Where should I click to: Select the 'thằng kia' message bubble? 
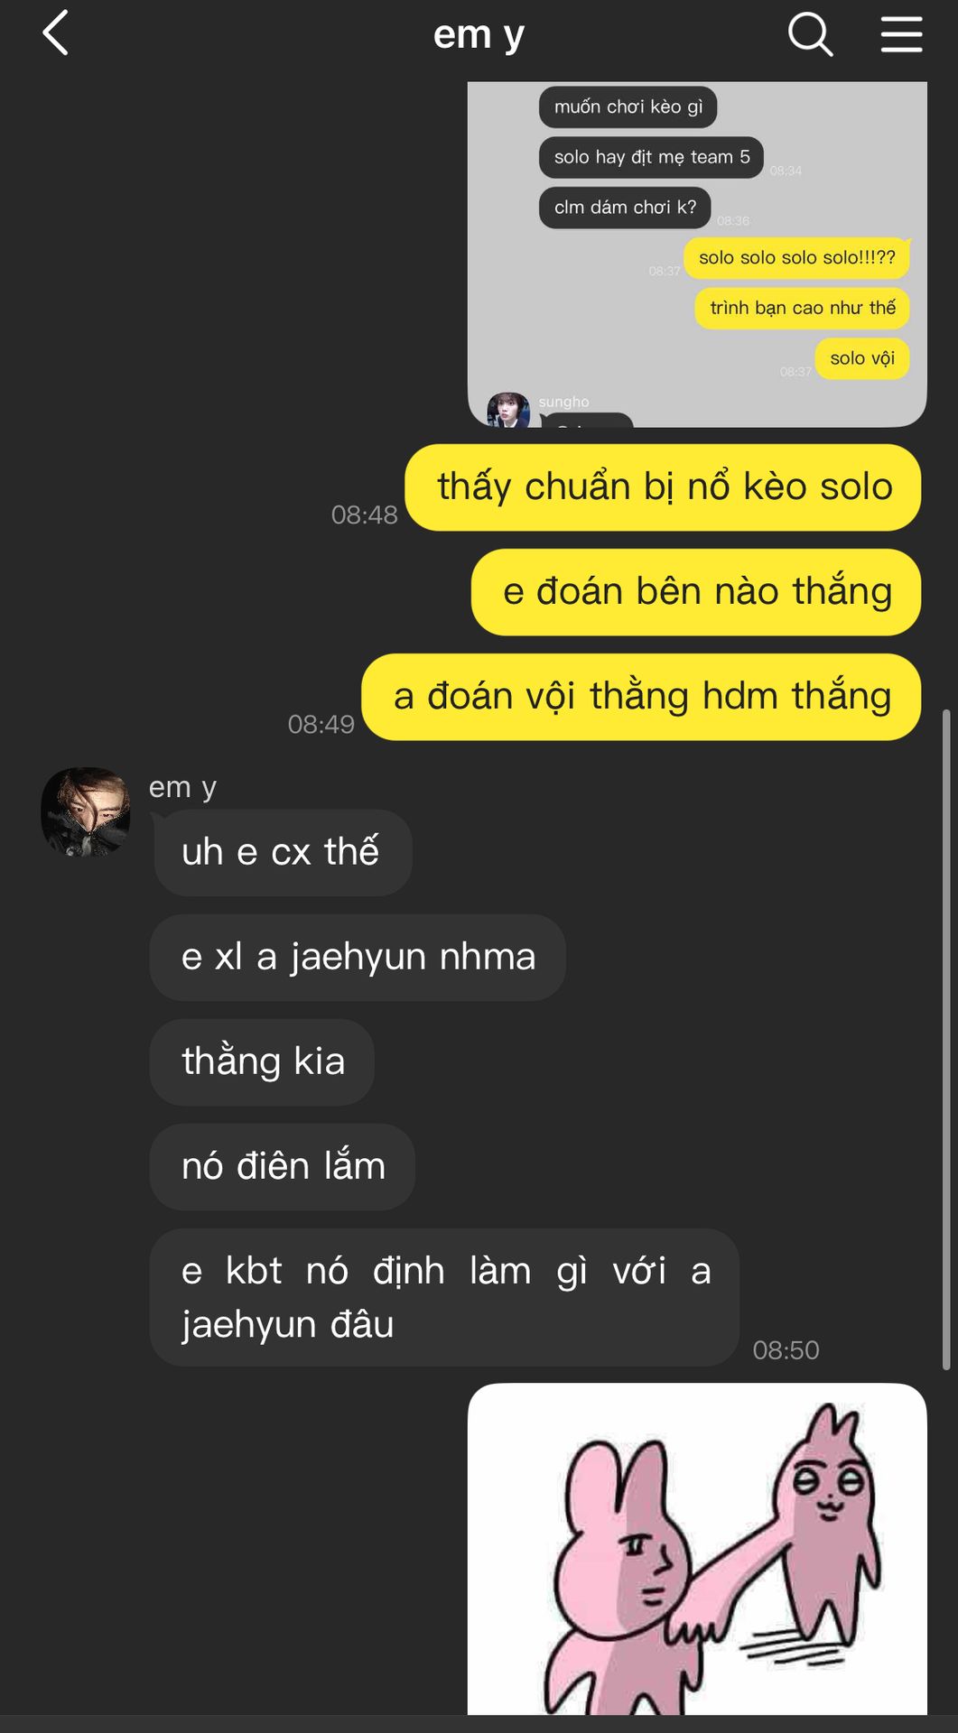click(x=262, y=1062)
